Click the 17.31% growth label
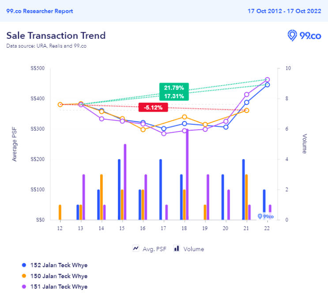This screenshot has height=304, width=328. pos(174,96)
